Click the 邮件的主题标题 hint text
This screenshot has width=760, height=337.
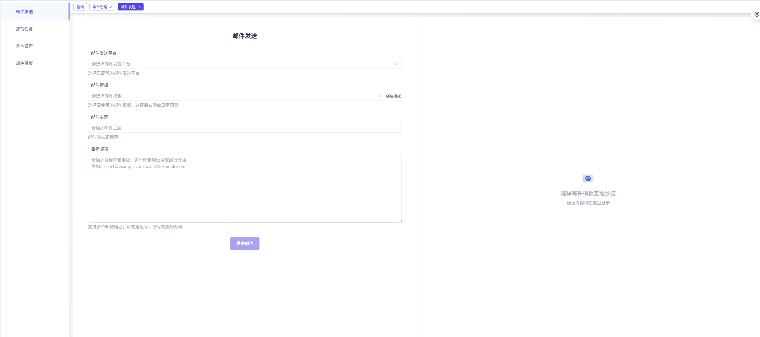pos(103,137)
